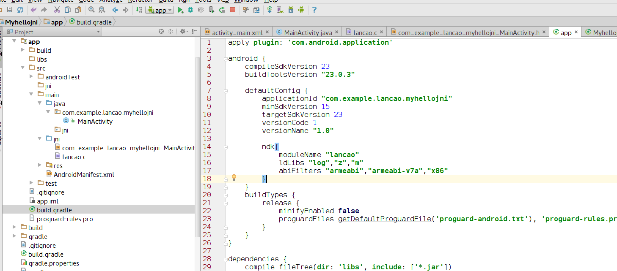This screenshot has height=271, width=617.
Task: Click the Redo arrow icon
Action: point(44,10)
